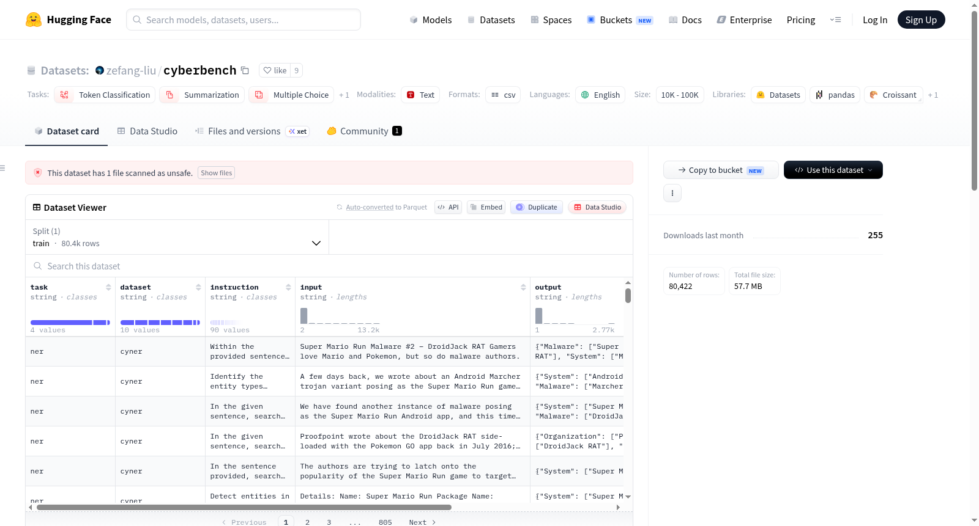The height and width of the screenshot is (526, 979).
Task: Open the Models menu item
Action: click(431, 20)
